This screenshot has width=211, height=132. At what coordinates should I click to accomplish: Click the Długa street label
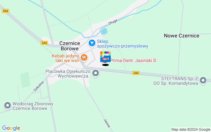[x=113, y=22]
